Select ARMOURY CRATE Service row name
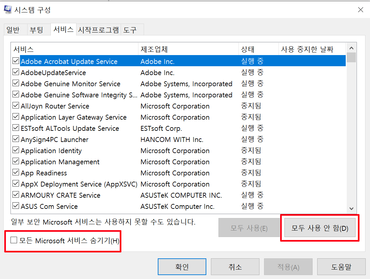Image resolution: width=370 pixels, height=279 pixels. tap(61, 195)
